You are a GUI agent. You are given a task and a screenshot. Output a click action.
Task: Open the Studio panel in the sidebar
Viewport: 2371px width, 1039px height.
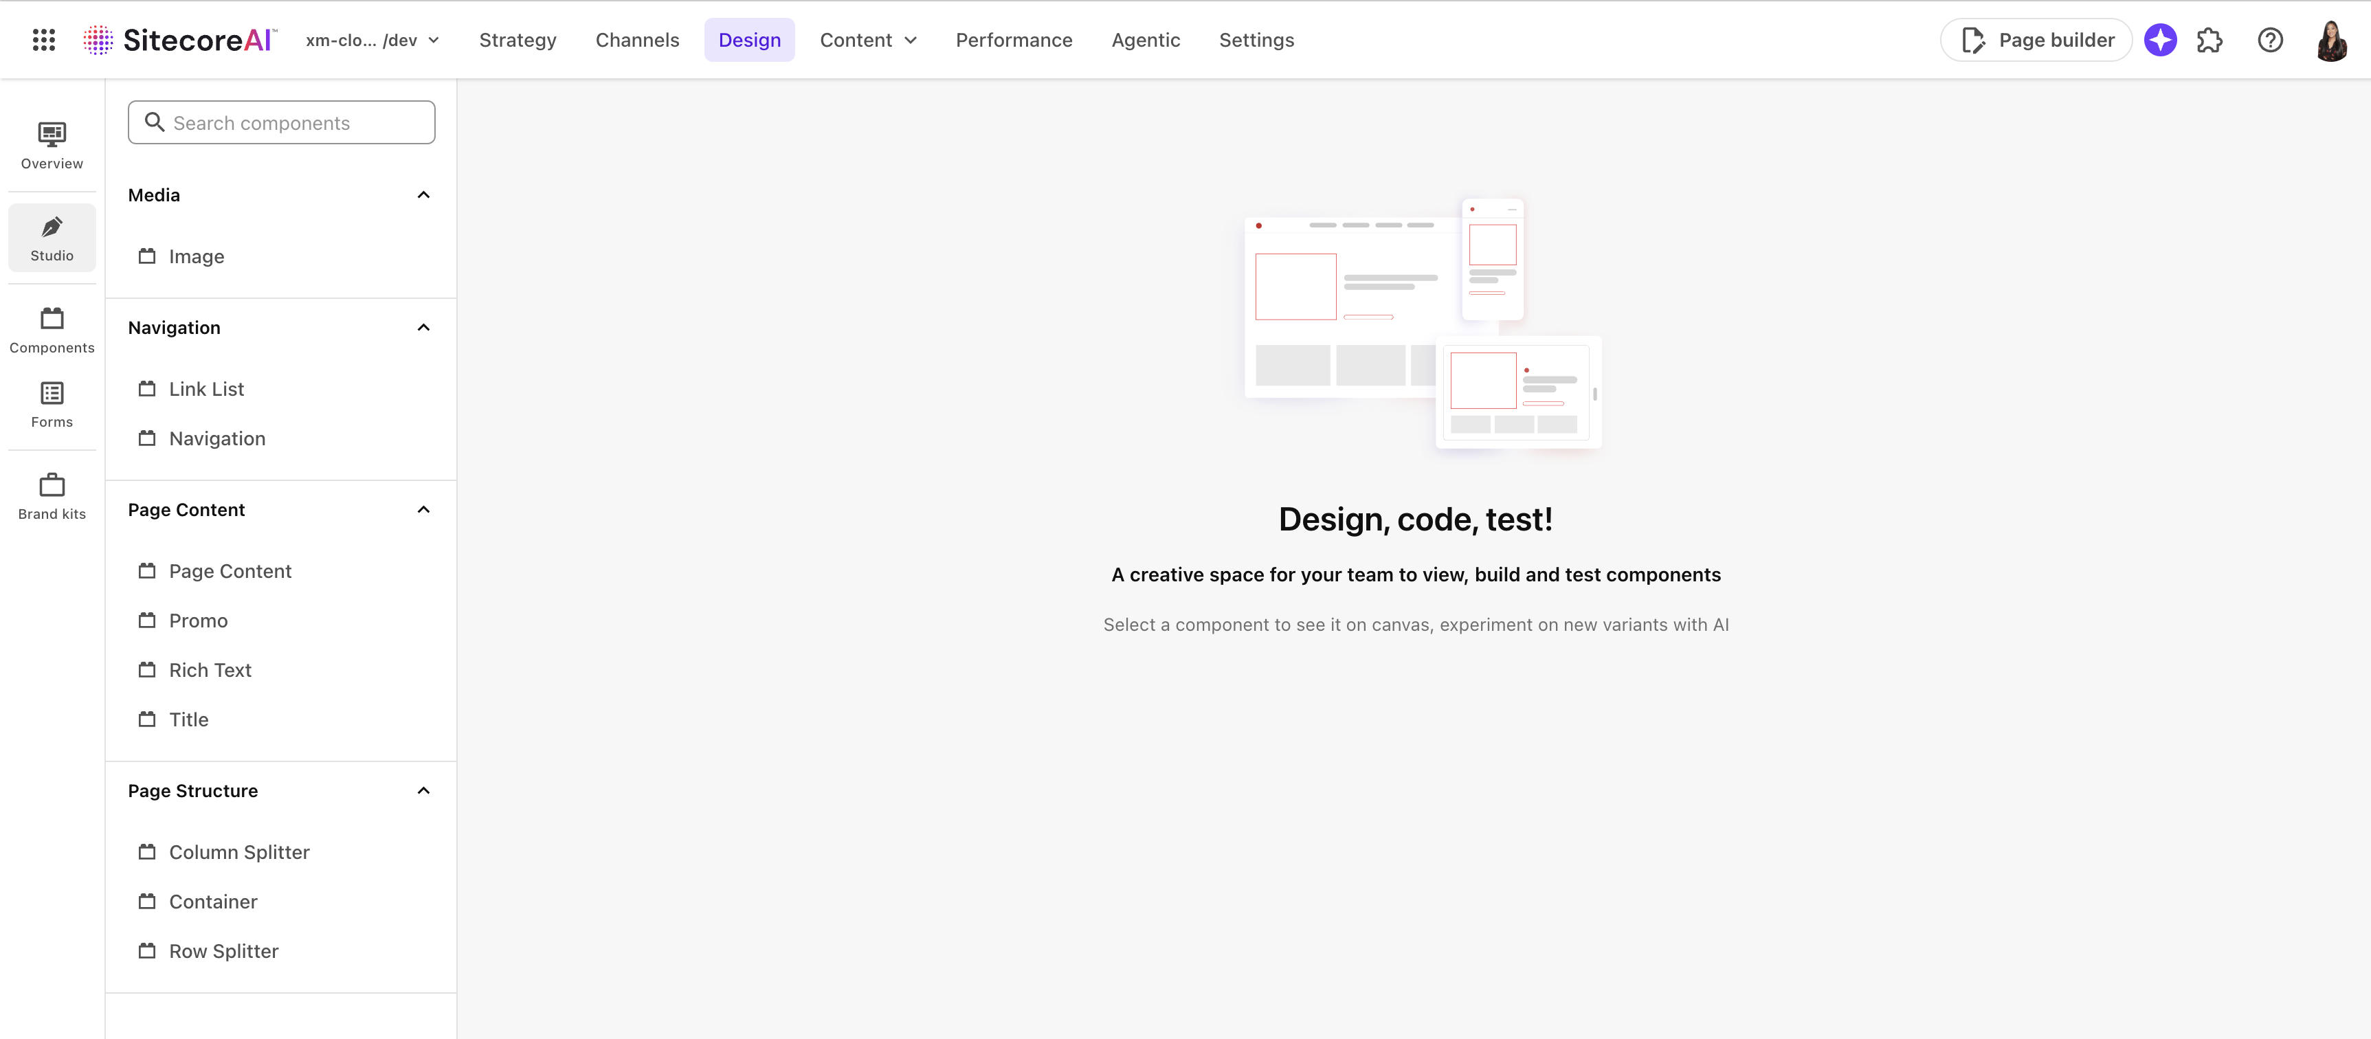point(52,238)
